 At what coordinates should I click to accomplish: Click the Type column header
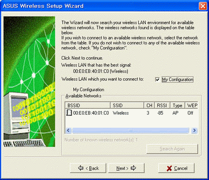coord(177,106)
